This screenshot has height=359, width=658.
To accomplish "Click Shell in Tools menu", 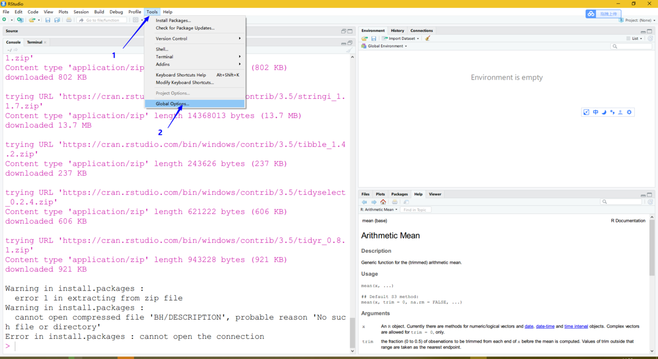I will click(195, 49).
